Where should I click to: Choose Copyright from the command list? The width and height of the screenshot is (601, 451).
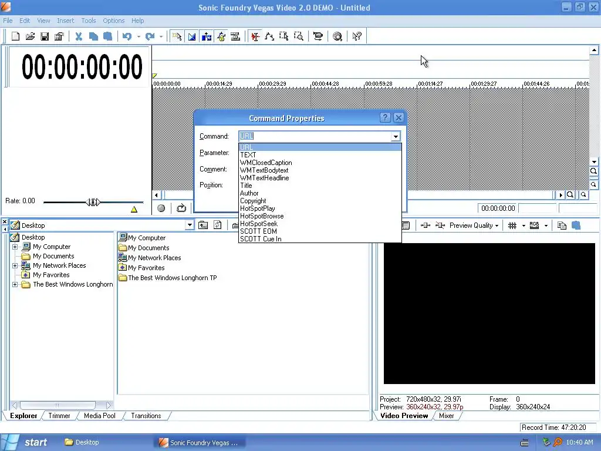click(x=320, y=201)
